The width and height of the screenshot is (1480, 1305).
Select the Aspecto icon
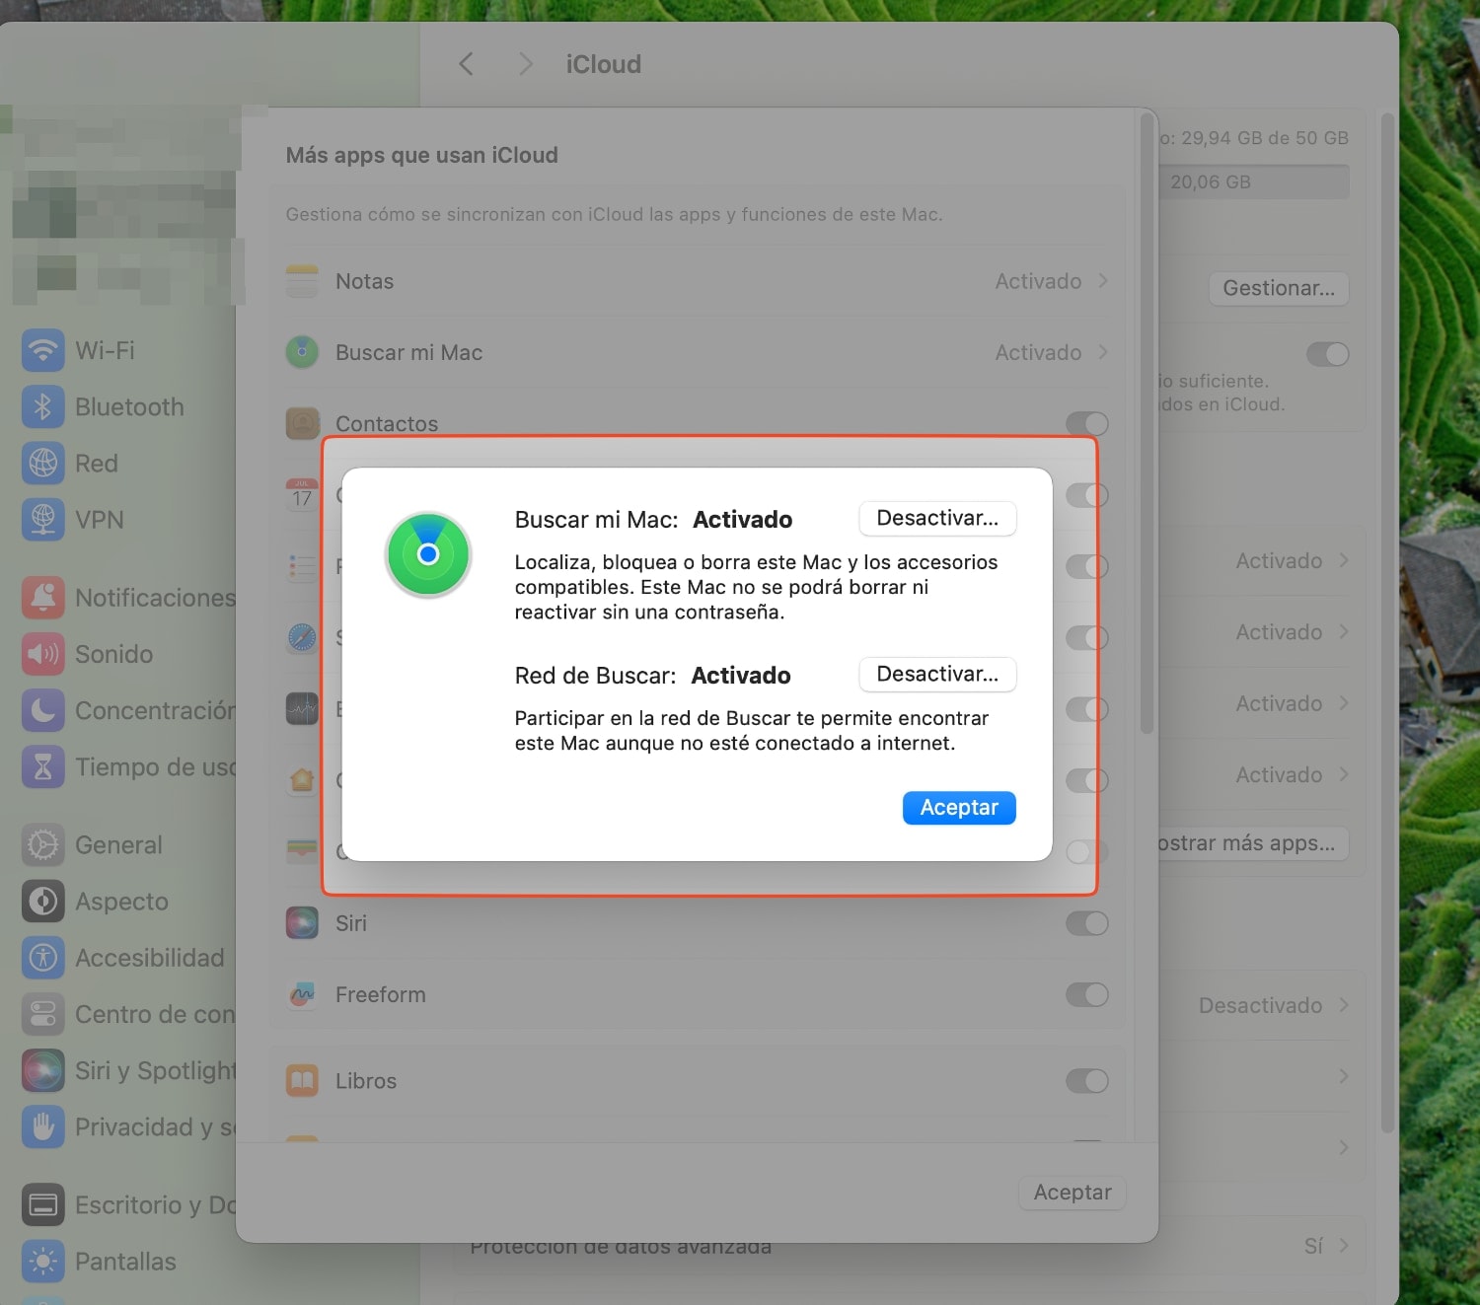[42, 902]
